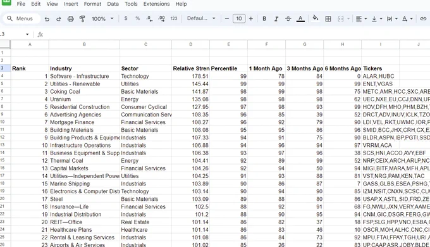Format as percent icon
Screen dimensions: 430x247
137,18
